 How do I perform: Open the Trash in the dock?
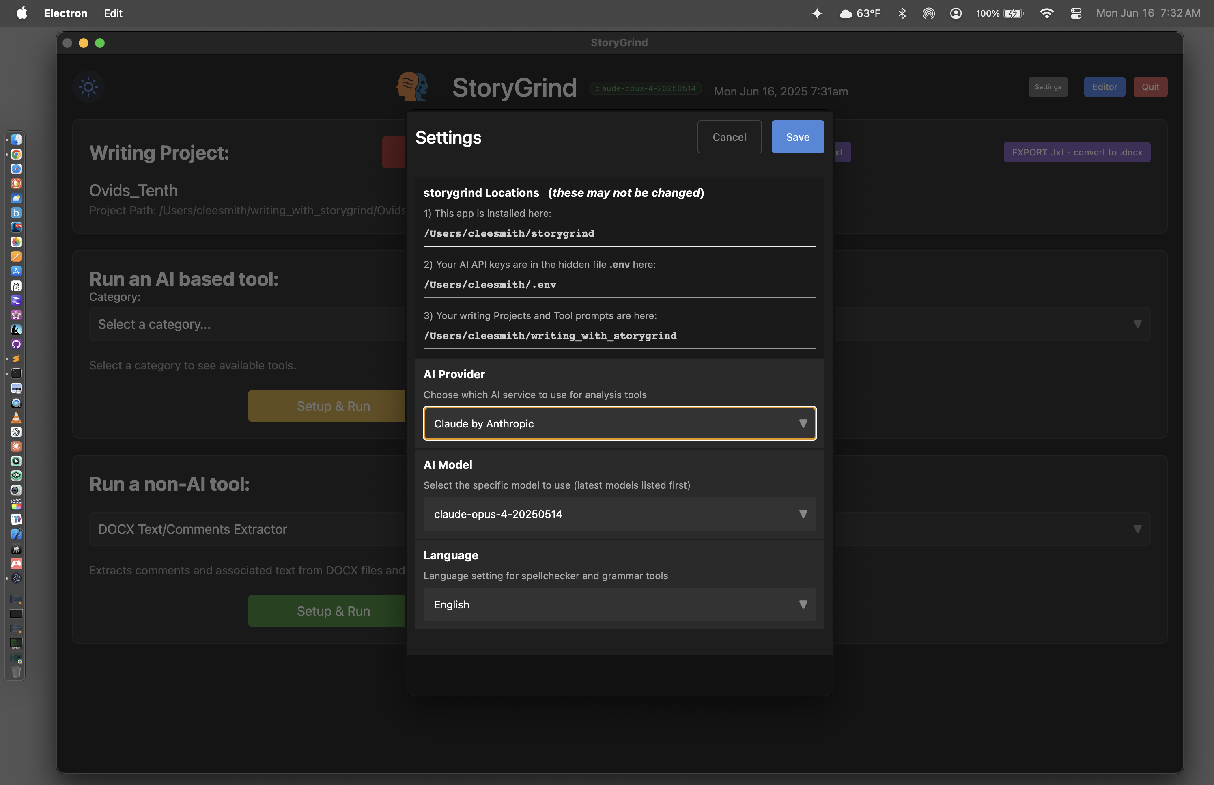pyautogui.click(x=16, y=672)
